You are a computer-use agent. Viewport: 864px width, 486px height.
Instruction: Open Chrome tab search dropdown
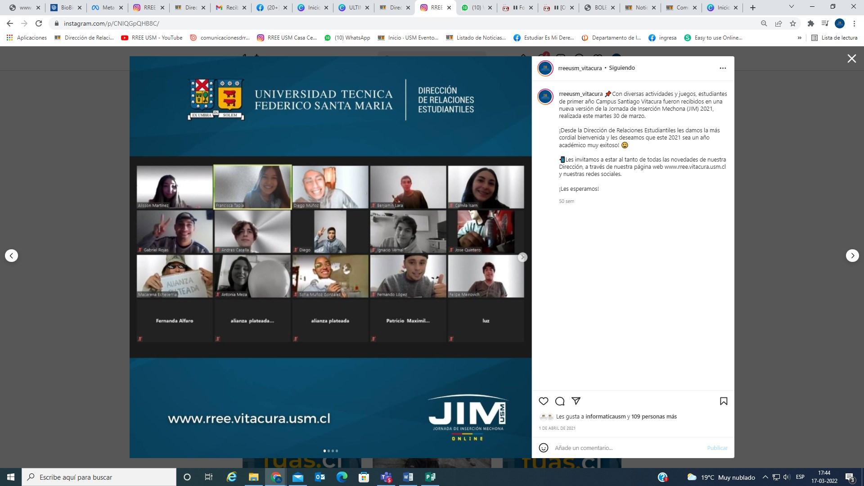point(791,7)
